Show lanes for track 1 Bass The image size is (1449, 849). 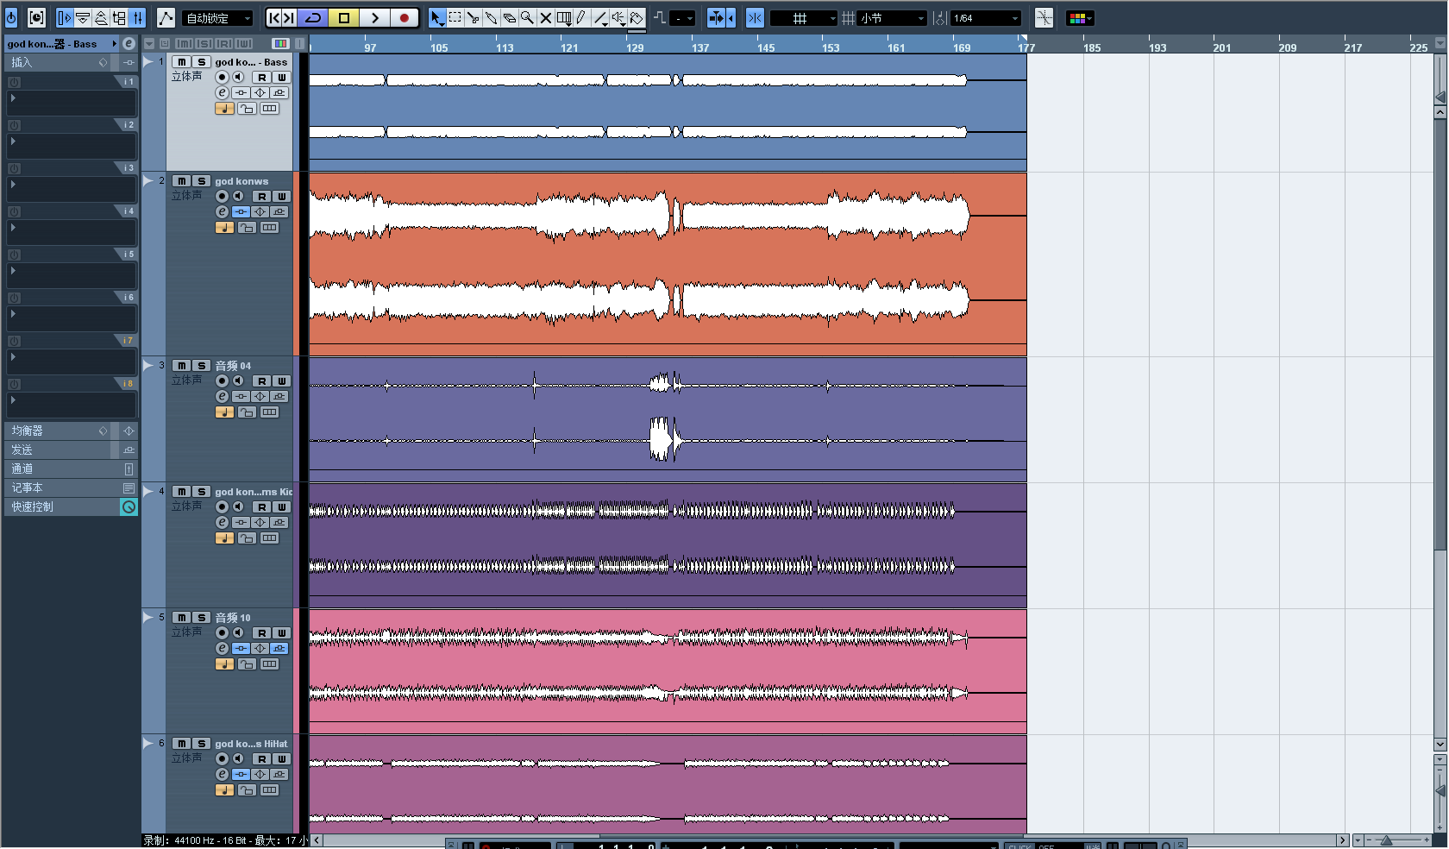pyautogui.click(x=270, y=108)
